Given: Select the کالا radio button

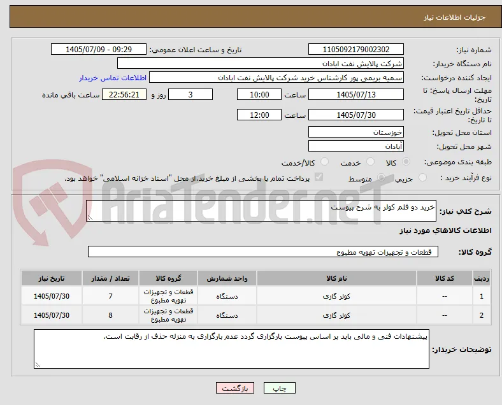Looking at the screenshot, I should pos(406,162).
